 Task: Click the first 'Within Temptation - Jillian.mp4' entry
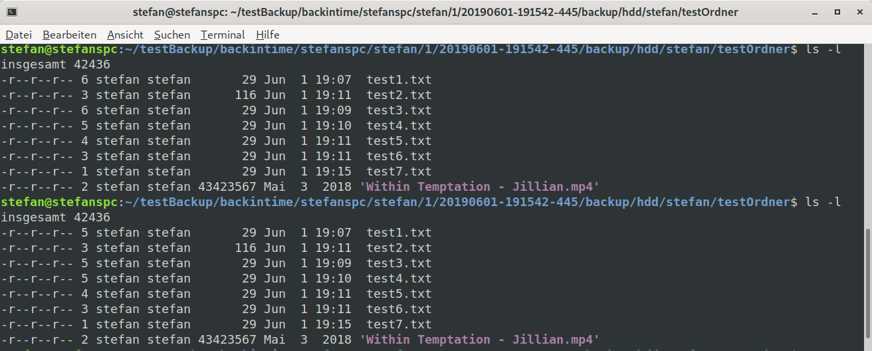[x=479, y=187]
